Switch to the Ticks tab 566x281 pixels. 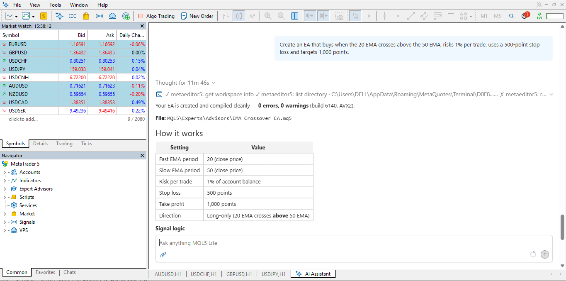[x=87, y=144]
